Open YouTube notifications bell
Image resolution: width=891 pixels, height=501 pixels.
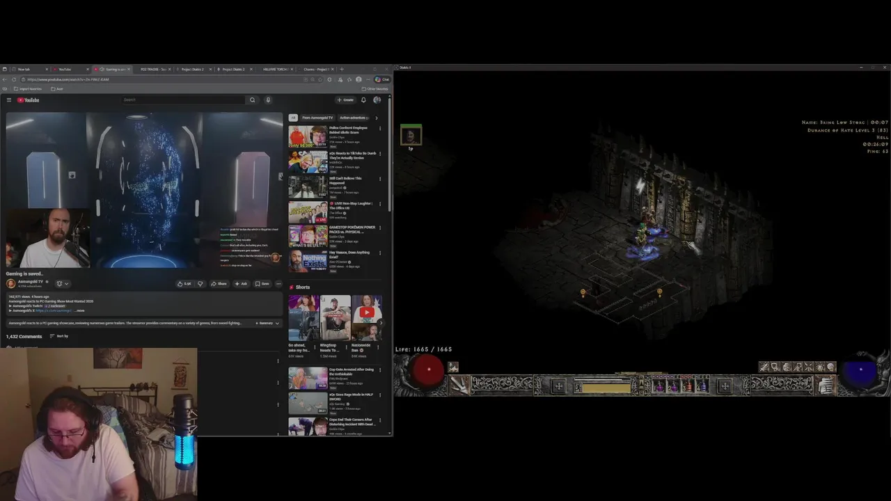point(363,100)
